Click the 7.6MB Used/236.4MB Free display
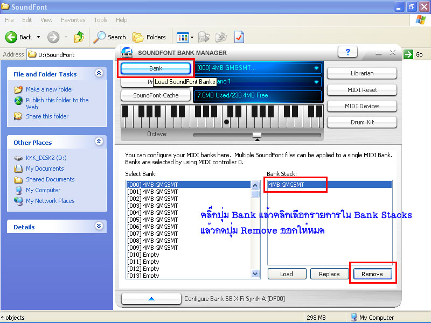 258,95
